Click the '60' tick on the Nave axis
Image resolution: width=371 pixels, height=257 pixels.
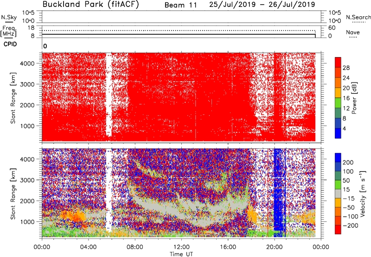pos(332,28)
